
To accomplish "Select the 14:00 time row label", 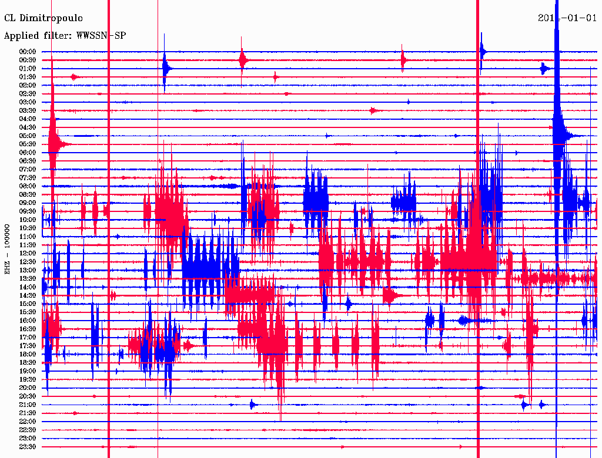I will pyautogui.click(x=28, y=287).
